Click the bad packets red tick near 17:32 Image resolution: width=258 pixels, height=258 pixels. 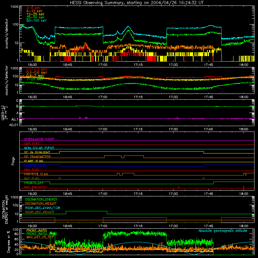pyautogui.click(x=179, y=187)
